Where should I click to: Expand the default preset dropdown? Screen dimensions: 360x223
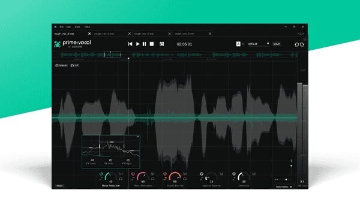coord(258,44)
